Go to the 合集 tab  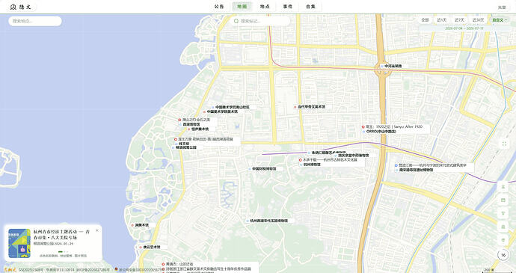(x=310, y=7)
